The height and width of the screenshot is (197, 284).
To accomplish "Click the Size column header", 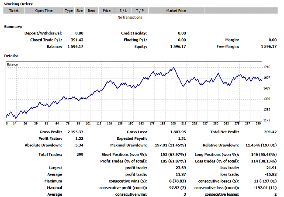I will 79,10.
